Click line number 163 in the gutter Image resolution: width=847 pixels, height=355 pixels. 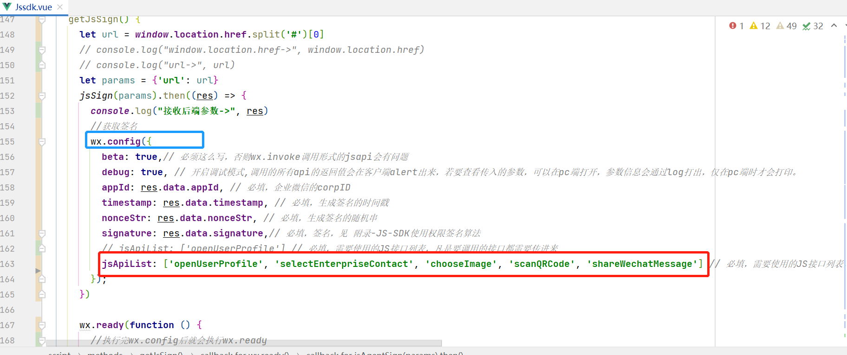tap(7, 264)
